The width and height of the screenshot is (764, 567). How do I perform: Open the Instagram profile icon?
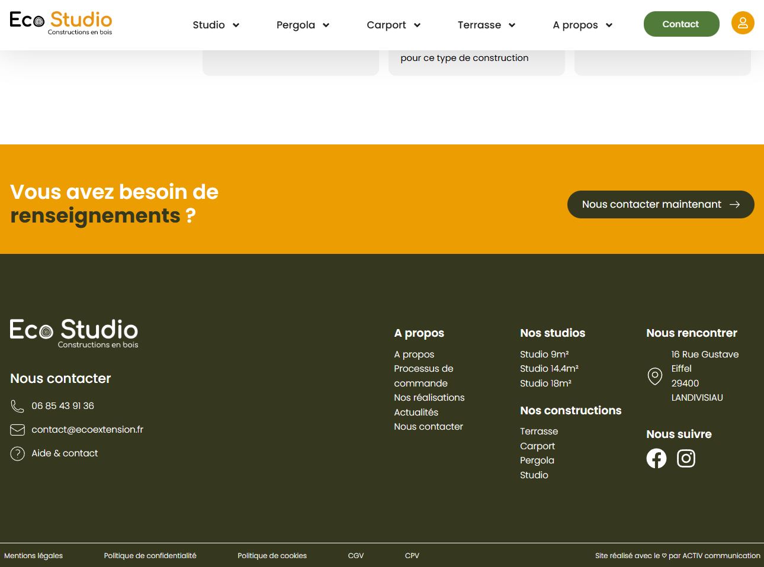(686, 458)
